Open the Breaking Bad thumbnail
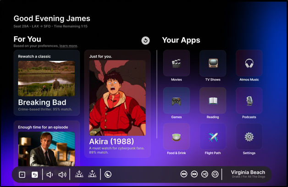 click(46, 79)
